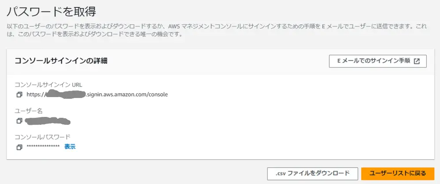
Task: Copy the user name value
Action: (x=19, y=121)
